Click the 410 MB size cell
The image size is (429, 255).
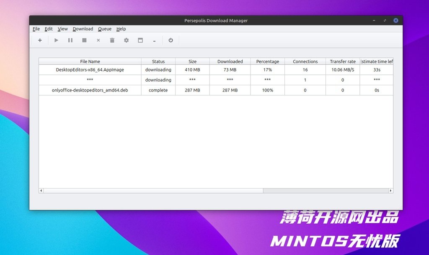click(x=192, y=70)
